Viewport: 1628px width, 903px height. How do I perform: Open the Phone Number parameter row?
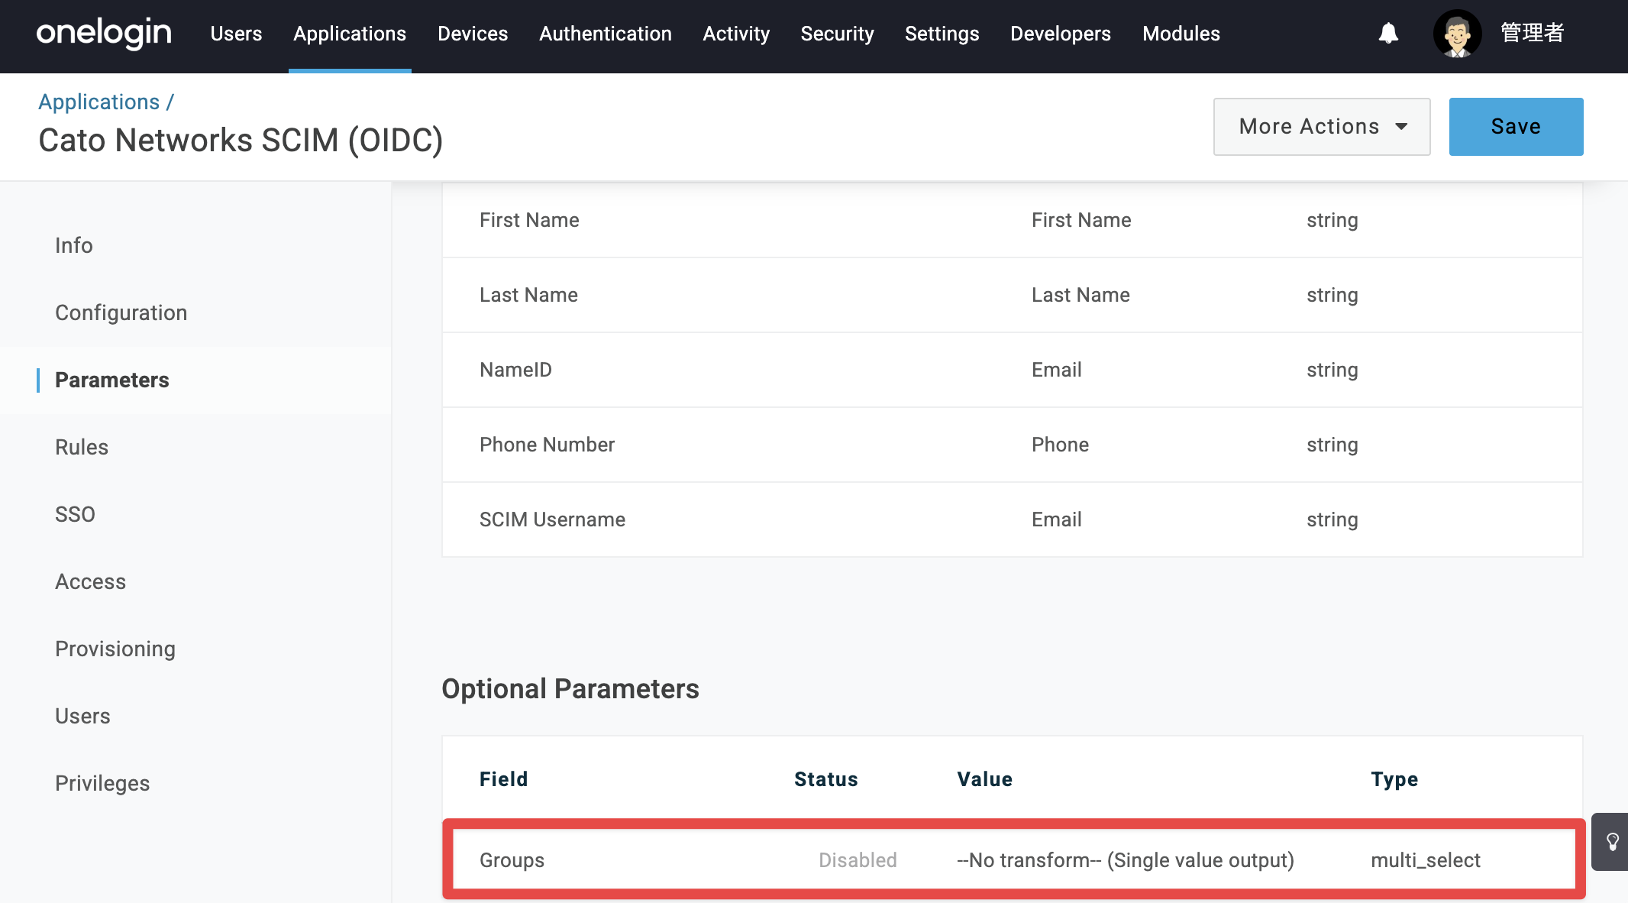pyautogui.click(x=1012, y=445)
